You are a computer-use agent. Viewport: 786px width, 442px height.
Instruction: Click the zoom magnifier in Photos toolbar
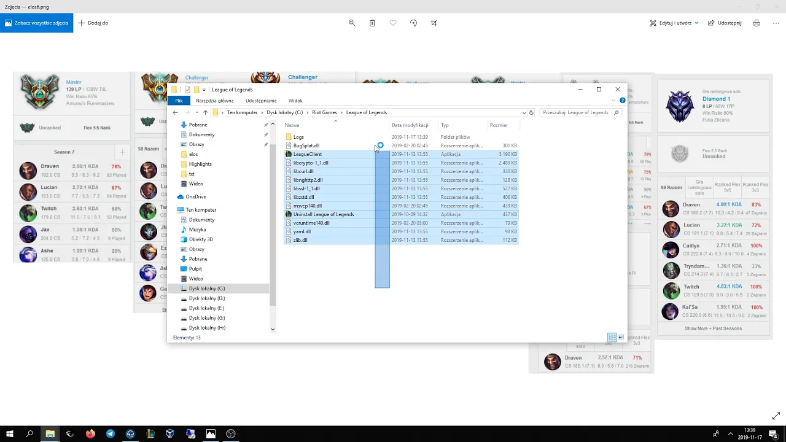coord(352,23)
